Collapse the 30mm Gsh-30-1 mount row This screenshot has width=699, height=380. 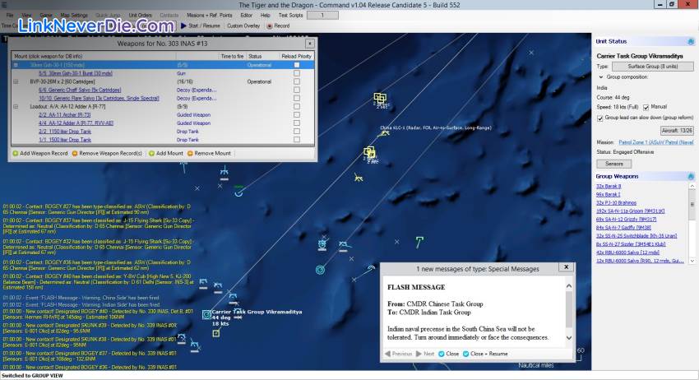[x=16, y=65]
